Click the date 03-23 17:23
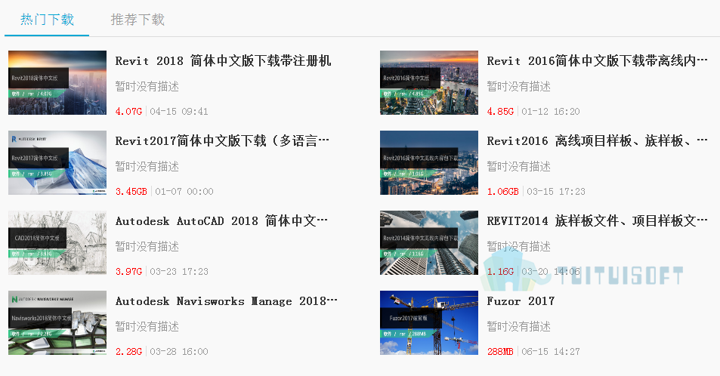Image resolution: width=720 pixels, height=376 pixels. [x=179, y=272]
